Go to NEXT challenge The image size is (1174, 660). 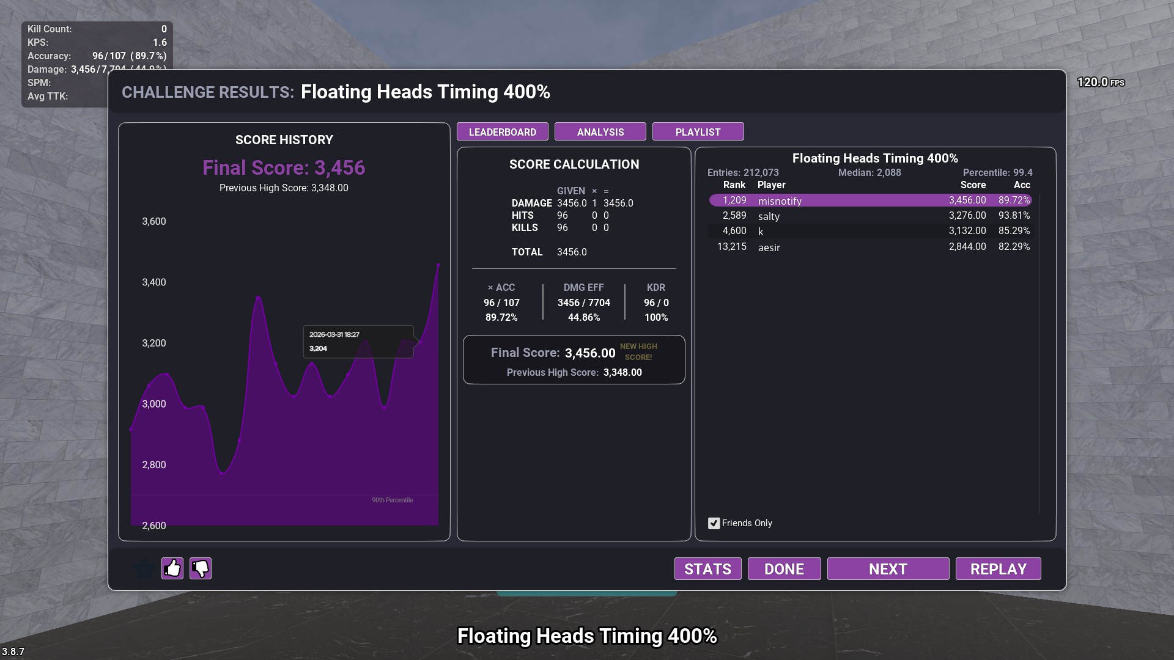coord(888,569)
